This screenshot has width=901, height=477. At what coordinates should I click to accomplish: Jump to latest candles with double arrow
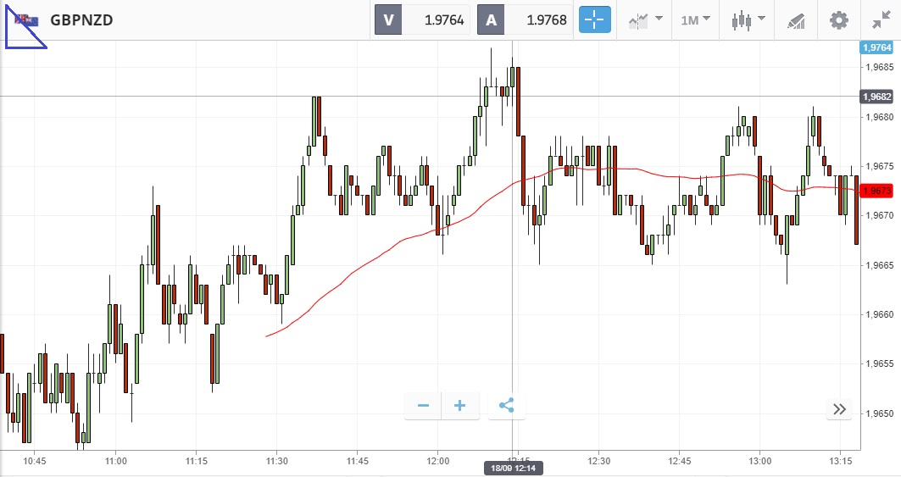click(x=839, y=409)
